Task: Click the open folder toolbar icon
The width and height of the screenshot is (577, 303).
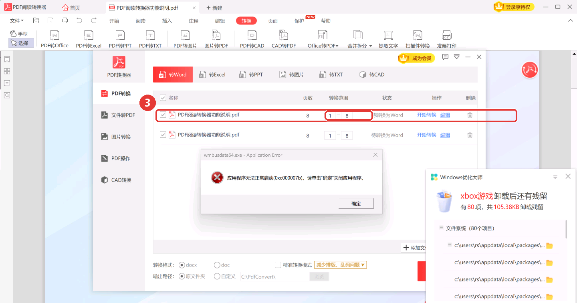Action: [x=36, y=20]
